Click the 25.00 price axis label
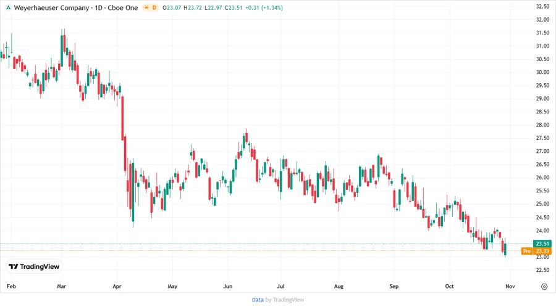This screenshot has width=556, height=307. (542, 204)
